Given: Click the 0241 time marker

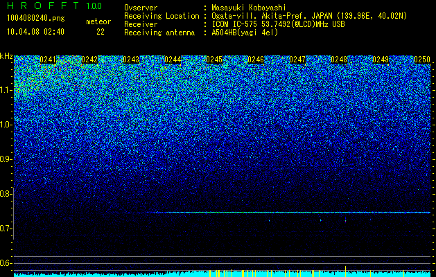Looking at the screenshot, I should coord(48,60).
